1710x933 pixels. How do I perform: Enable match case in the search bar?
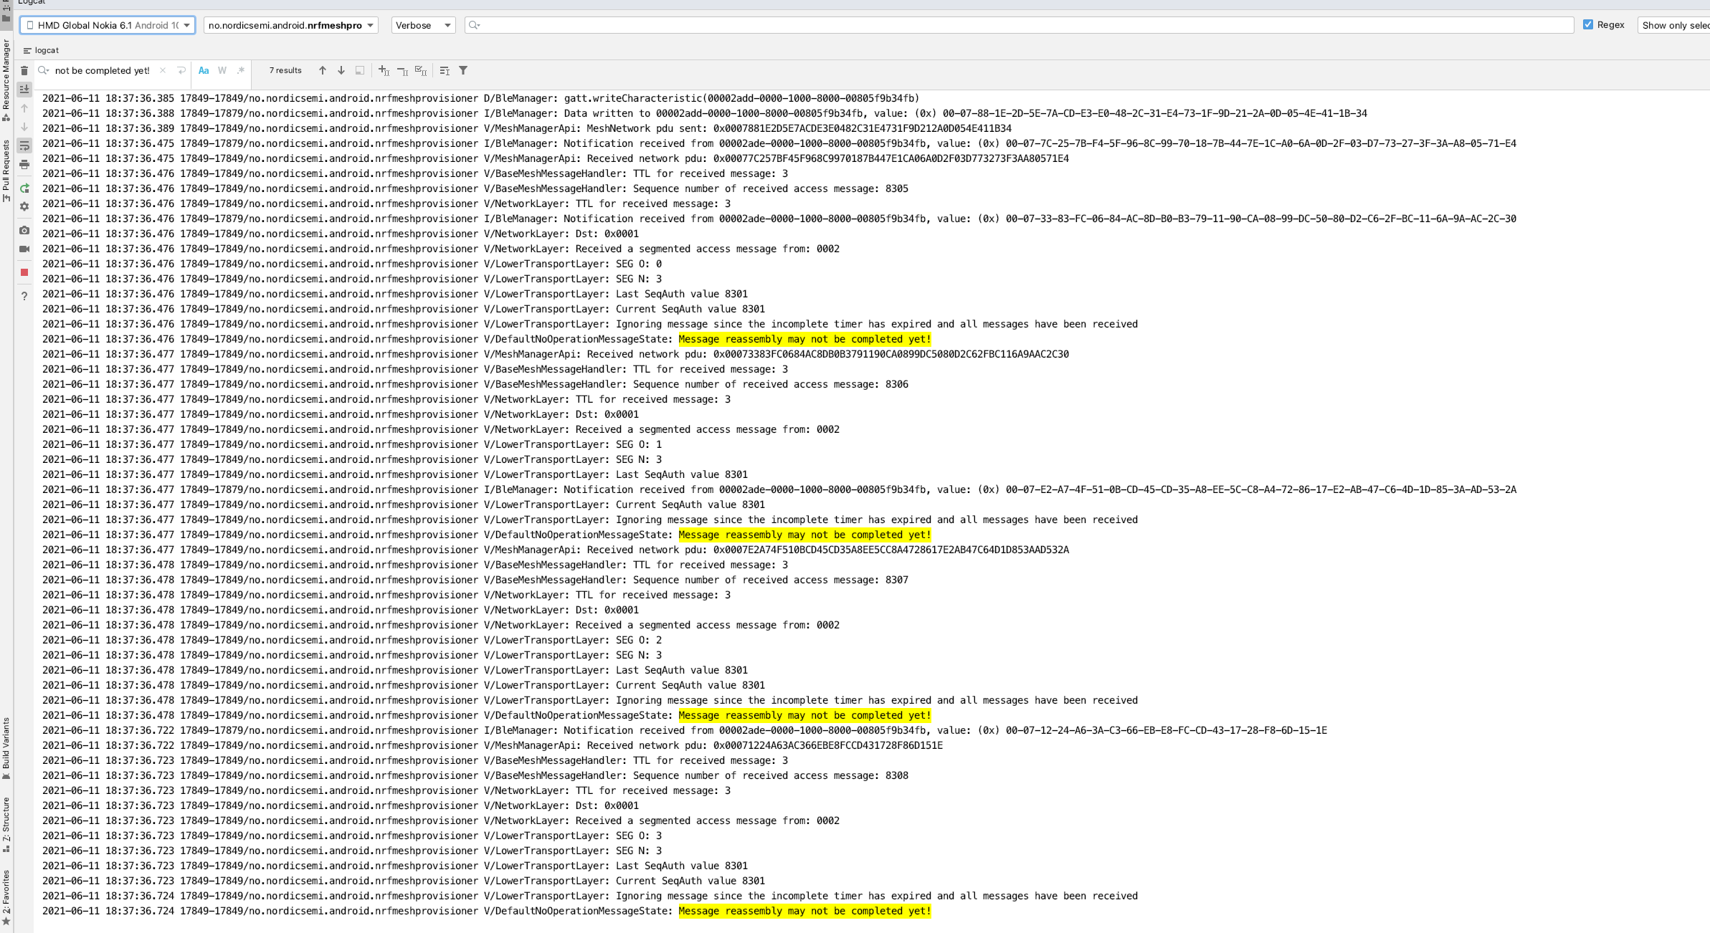[x=204, y=70]
